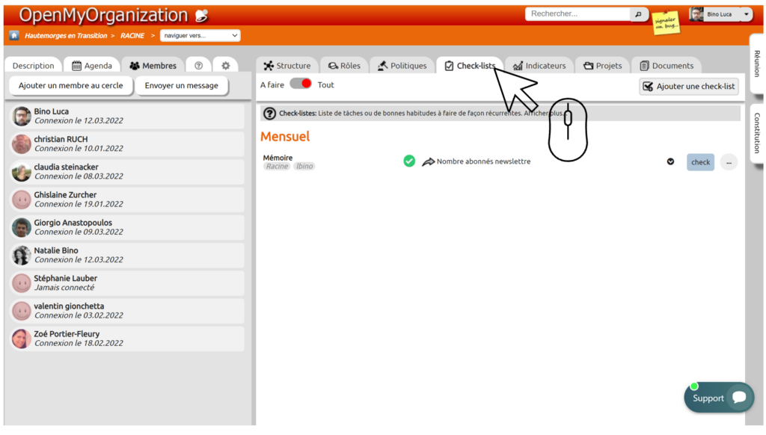The image size is (766, 435).
Task: Select the Check-lists tab
Action: pos(470,66)
